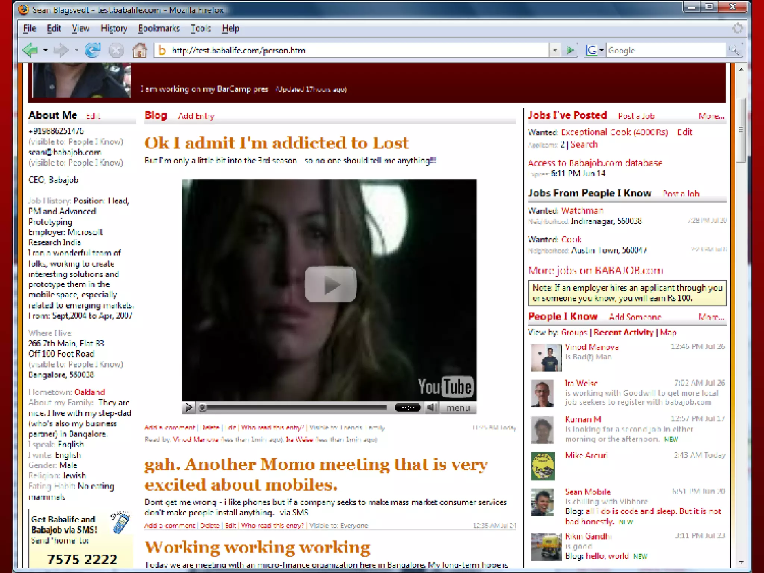Click the forward arrow button
This screenshot has height=573, width=764.
click(x=61, y=50)
